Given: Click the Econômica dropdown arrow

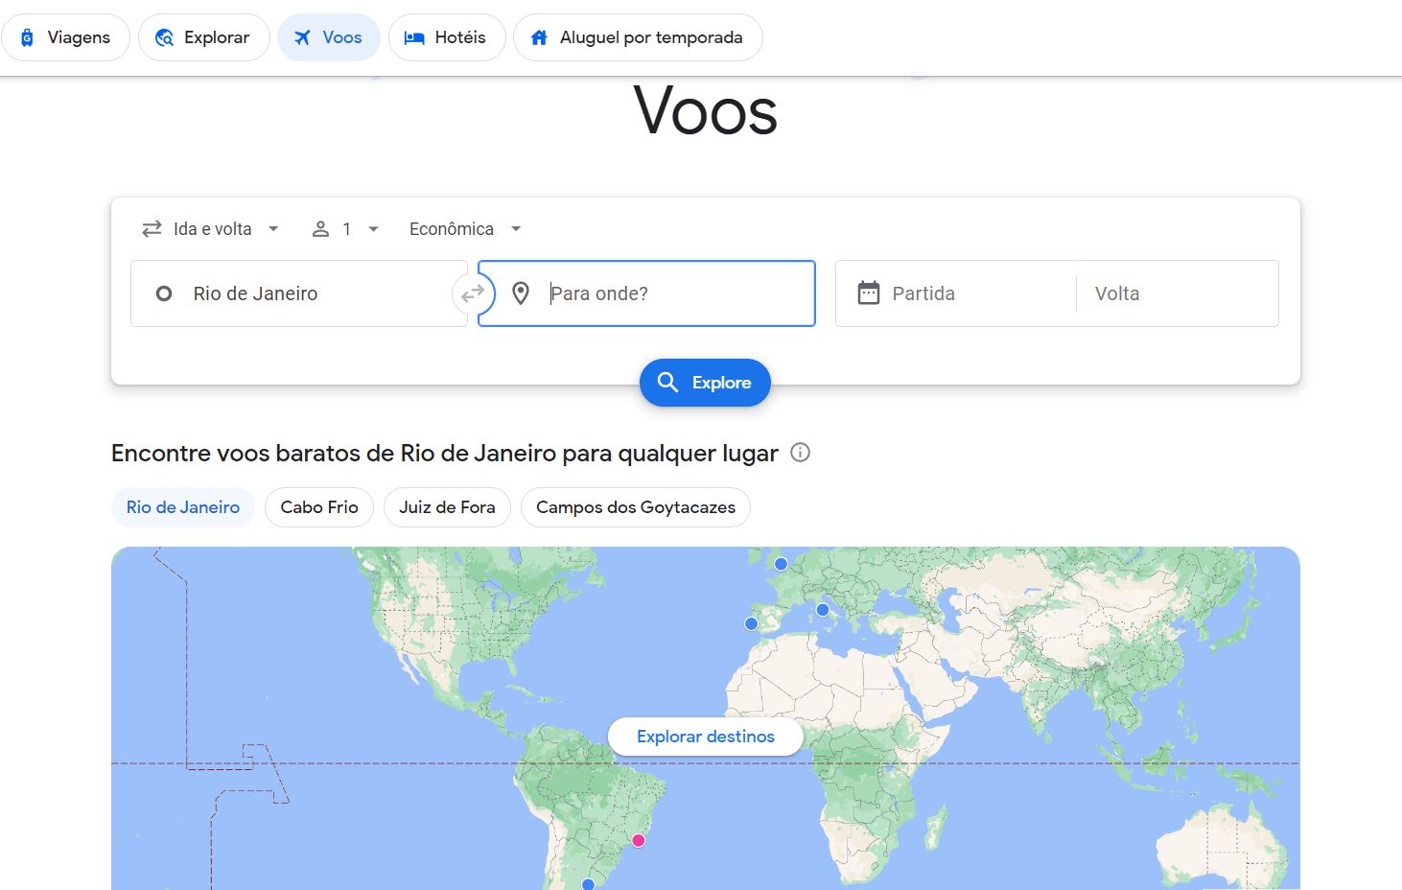Looking at the screenshot, I should click(x=516, y=229).
